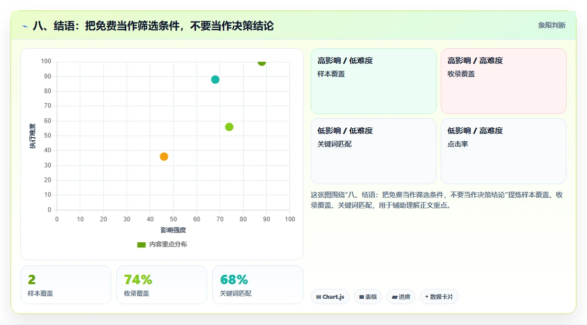Click the light green scatter point near 74
The height and width of the screenshot is (325, 587).
tap(229, 127)
